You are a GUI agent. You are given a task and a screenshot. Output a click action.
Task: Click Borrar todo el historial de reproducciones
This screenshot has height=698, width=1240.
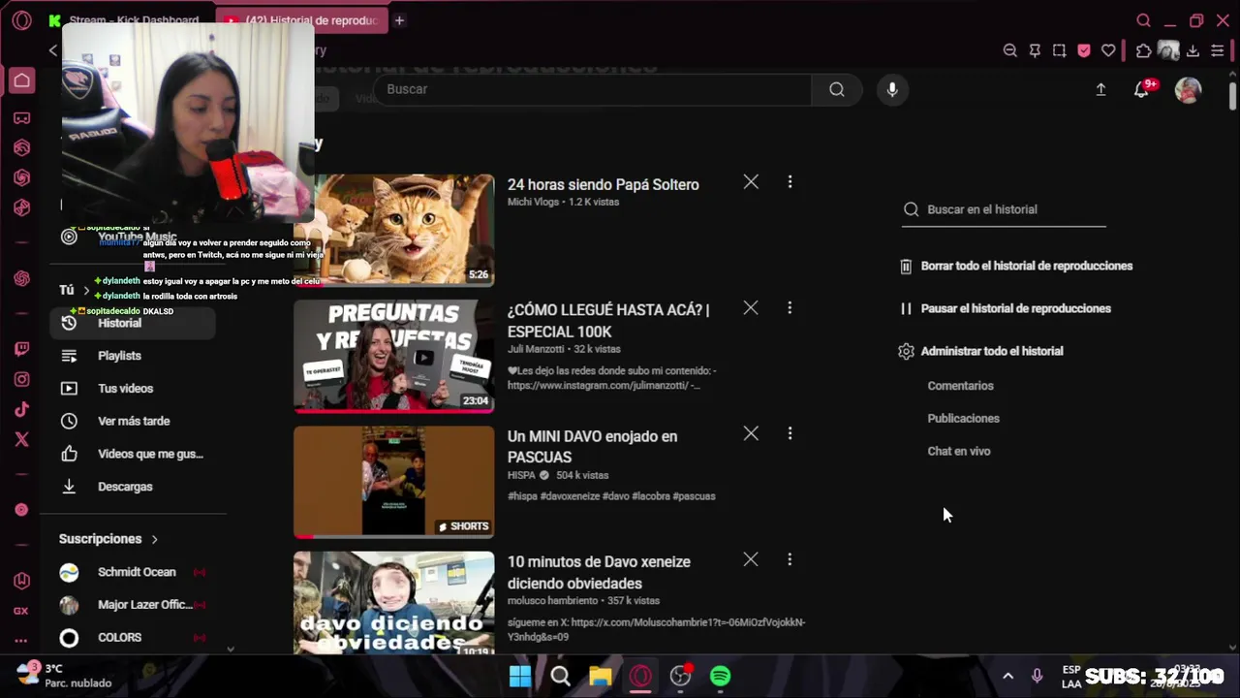tap(1015, 266)
